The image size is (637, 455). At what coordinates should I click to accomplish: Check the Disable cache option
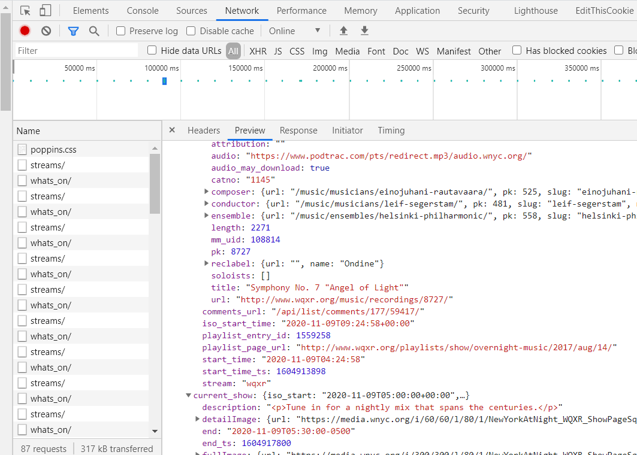point(191,31)
